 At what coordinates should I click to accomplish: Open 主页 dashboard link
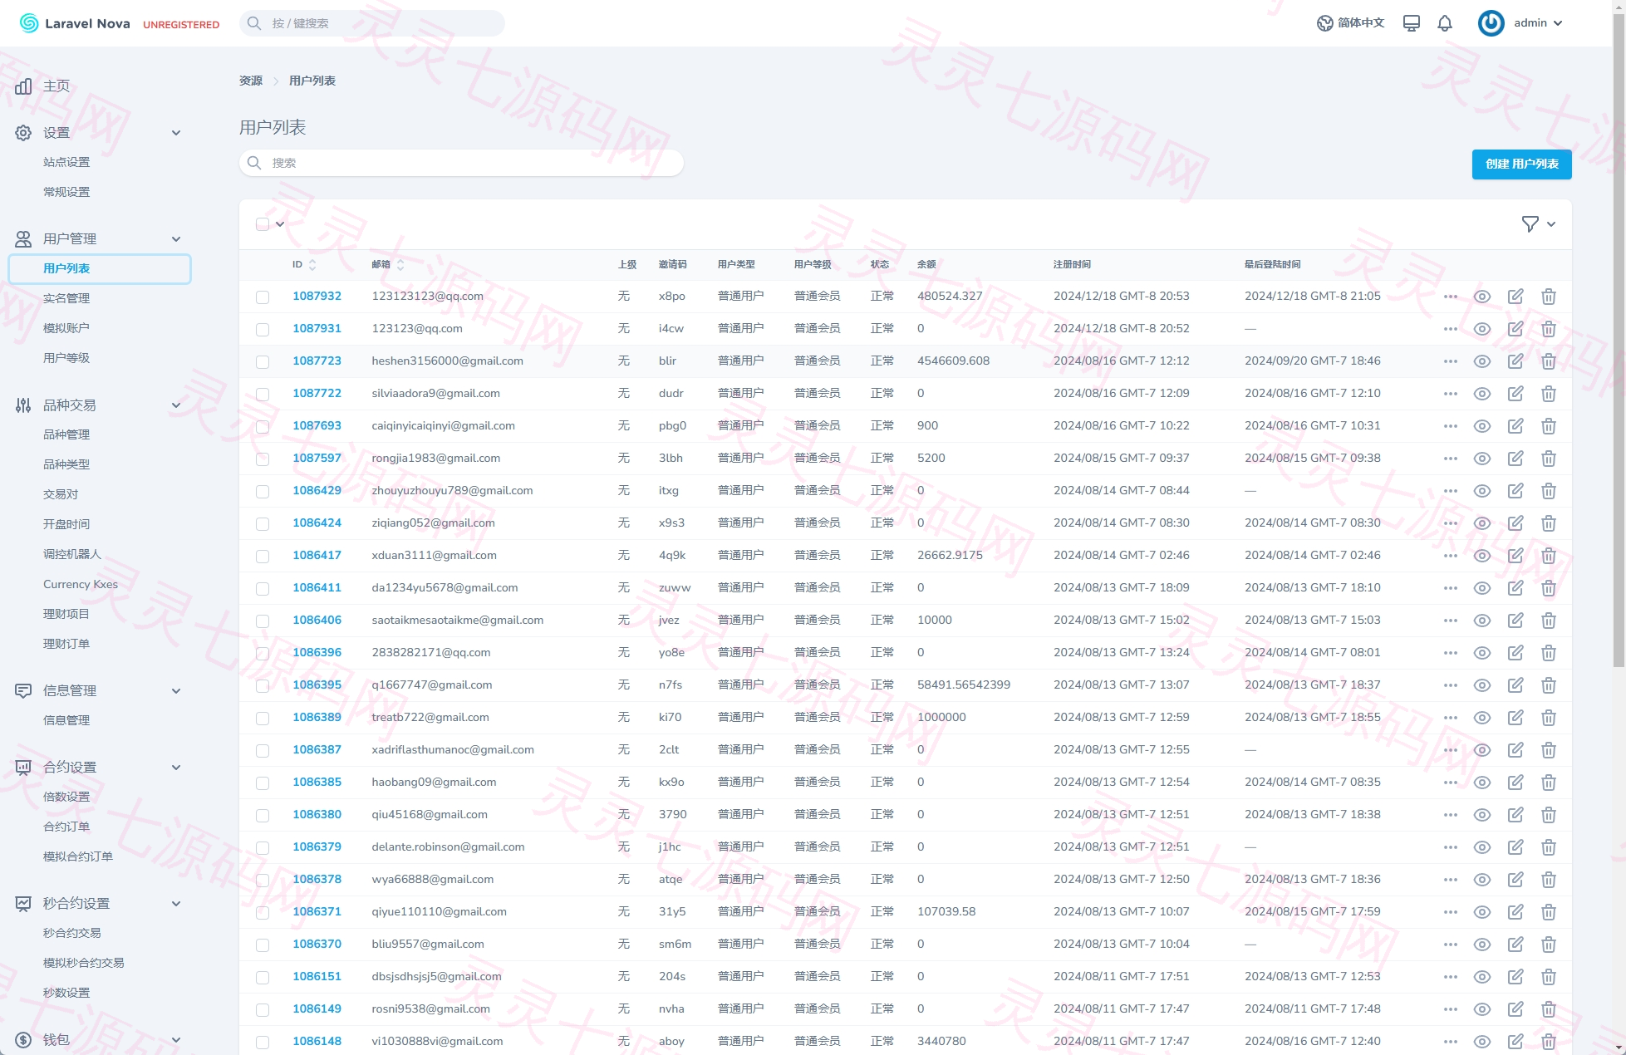56,86
